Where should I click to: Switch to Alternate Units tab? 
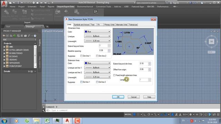point(122,25)
